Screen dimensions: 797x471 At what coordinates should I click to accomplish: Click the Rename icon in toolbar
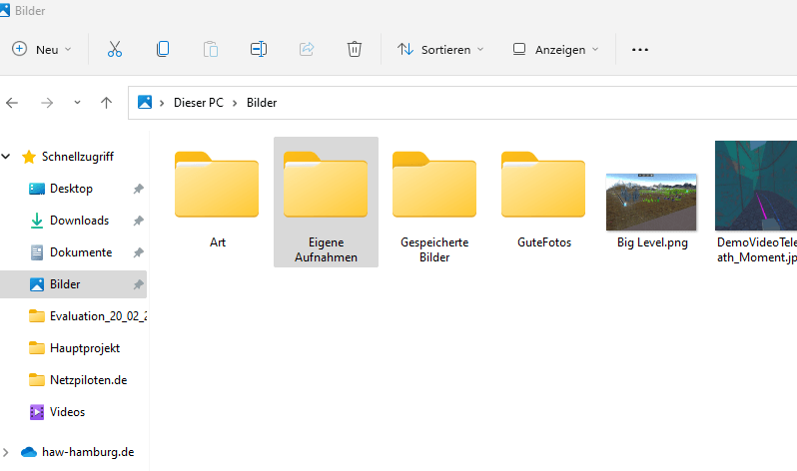259,49
